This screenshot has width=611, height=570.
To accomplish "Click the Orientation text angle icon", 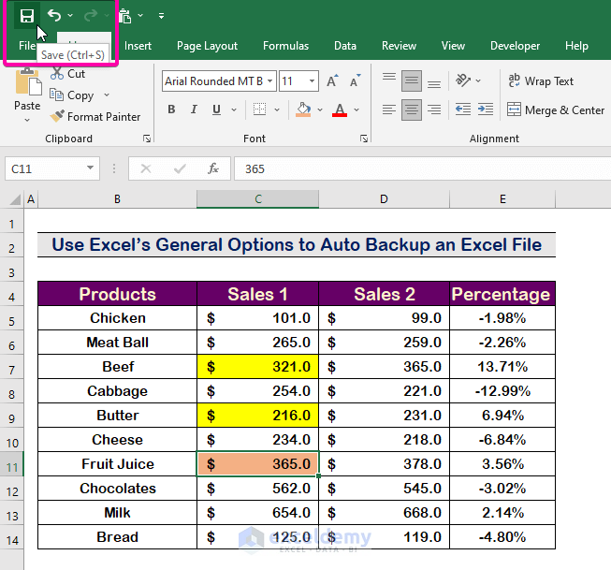I will coord(461,81).
